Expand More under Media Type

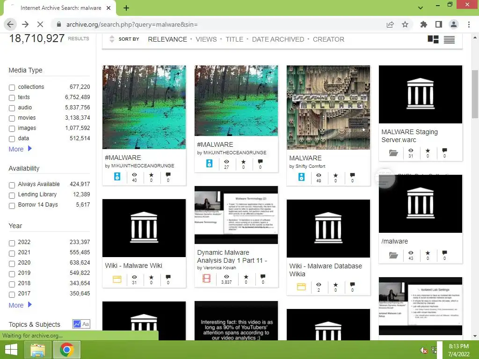click(x=20, y=149)
